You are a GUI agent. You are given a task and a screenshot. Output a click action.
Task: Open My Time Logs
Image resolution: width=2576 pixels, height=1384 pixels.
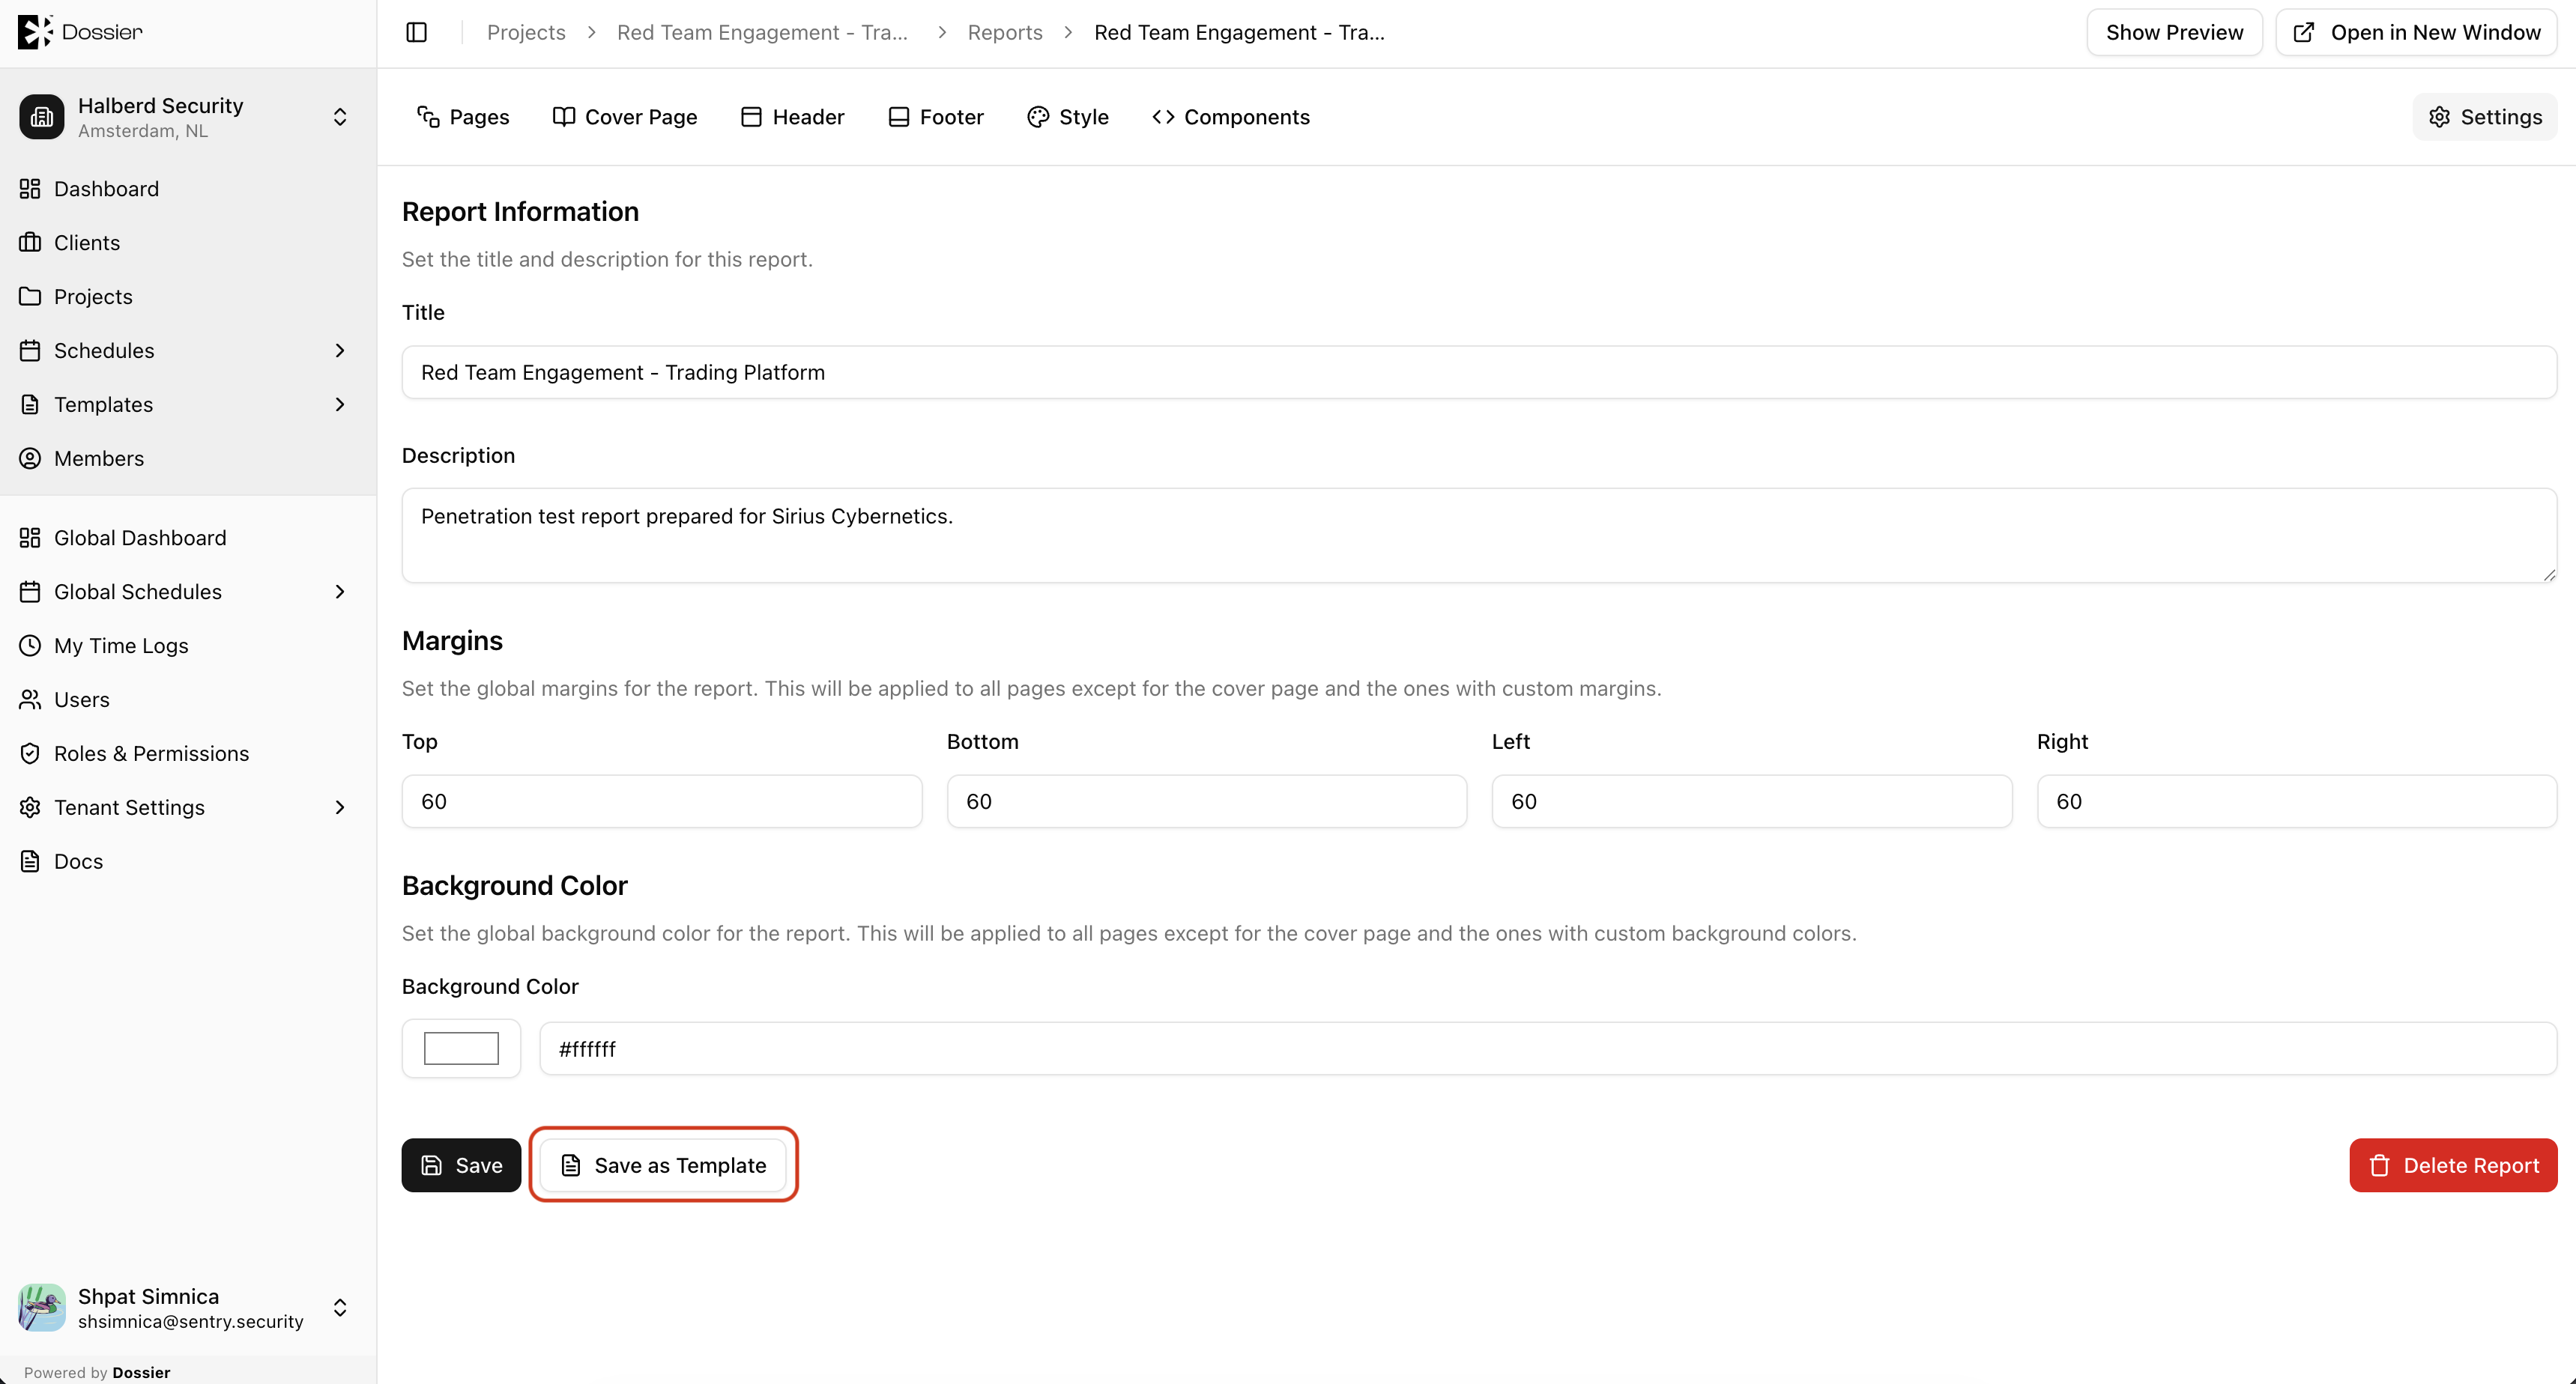point(188,646)
